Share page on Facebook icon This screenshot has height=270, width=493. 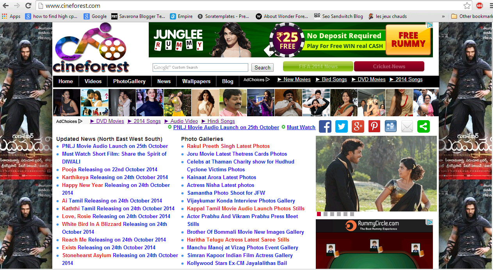click(x=325, y=126)
